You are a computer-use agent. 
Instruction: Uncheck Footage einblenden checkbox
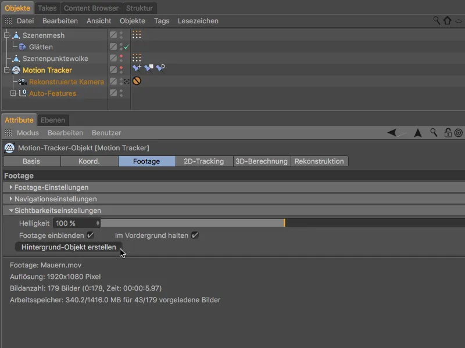pyautogui.click(x=91, y=235)
